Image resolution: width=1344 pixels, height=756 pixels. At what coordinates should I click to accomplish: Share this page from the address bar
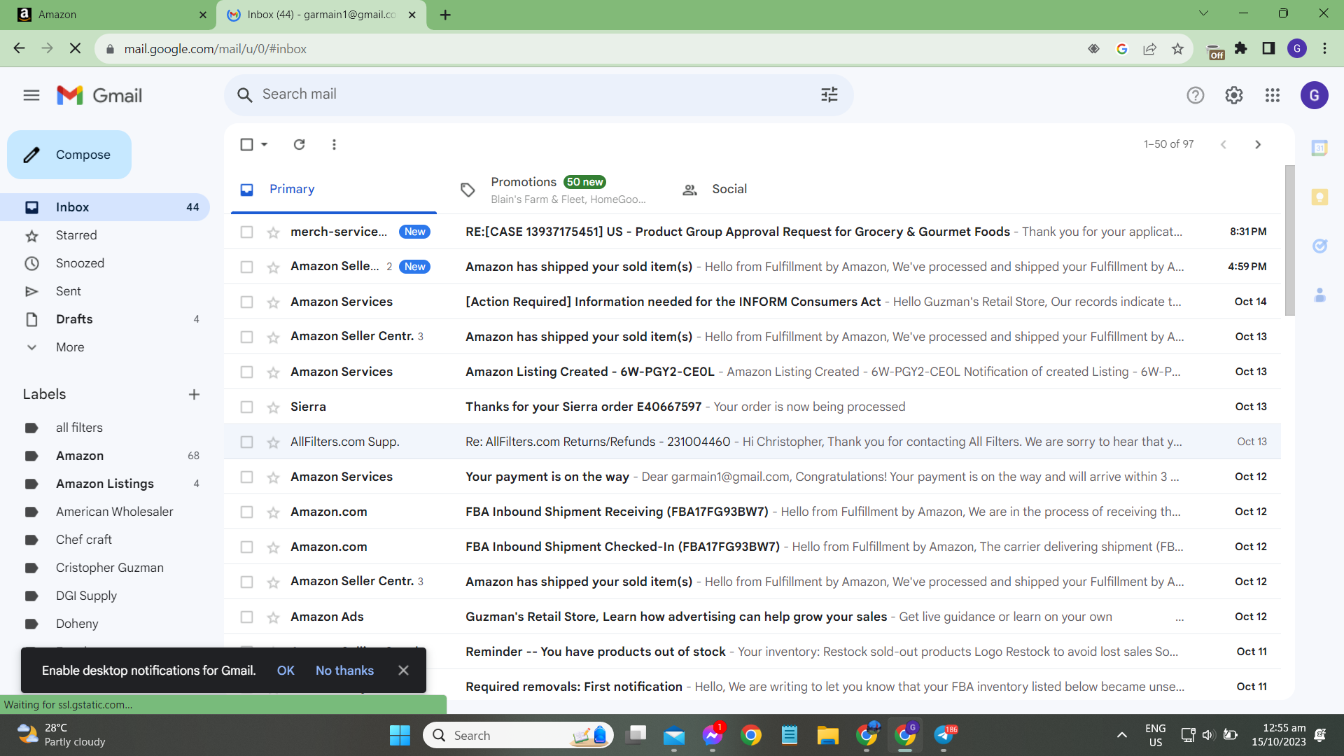pyautogui.click(x=1149, y=49)
